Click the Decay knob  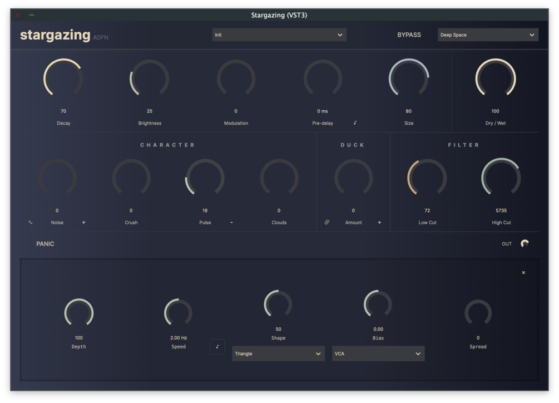63,78
